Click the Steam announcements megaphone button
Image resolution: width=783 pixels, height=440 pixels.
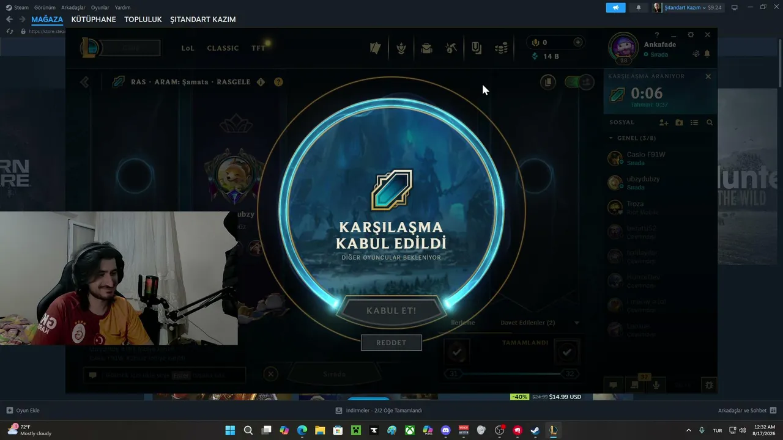pos(615,7)
